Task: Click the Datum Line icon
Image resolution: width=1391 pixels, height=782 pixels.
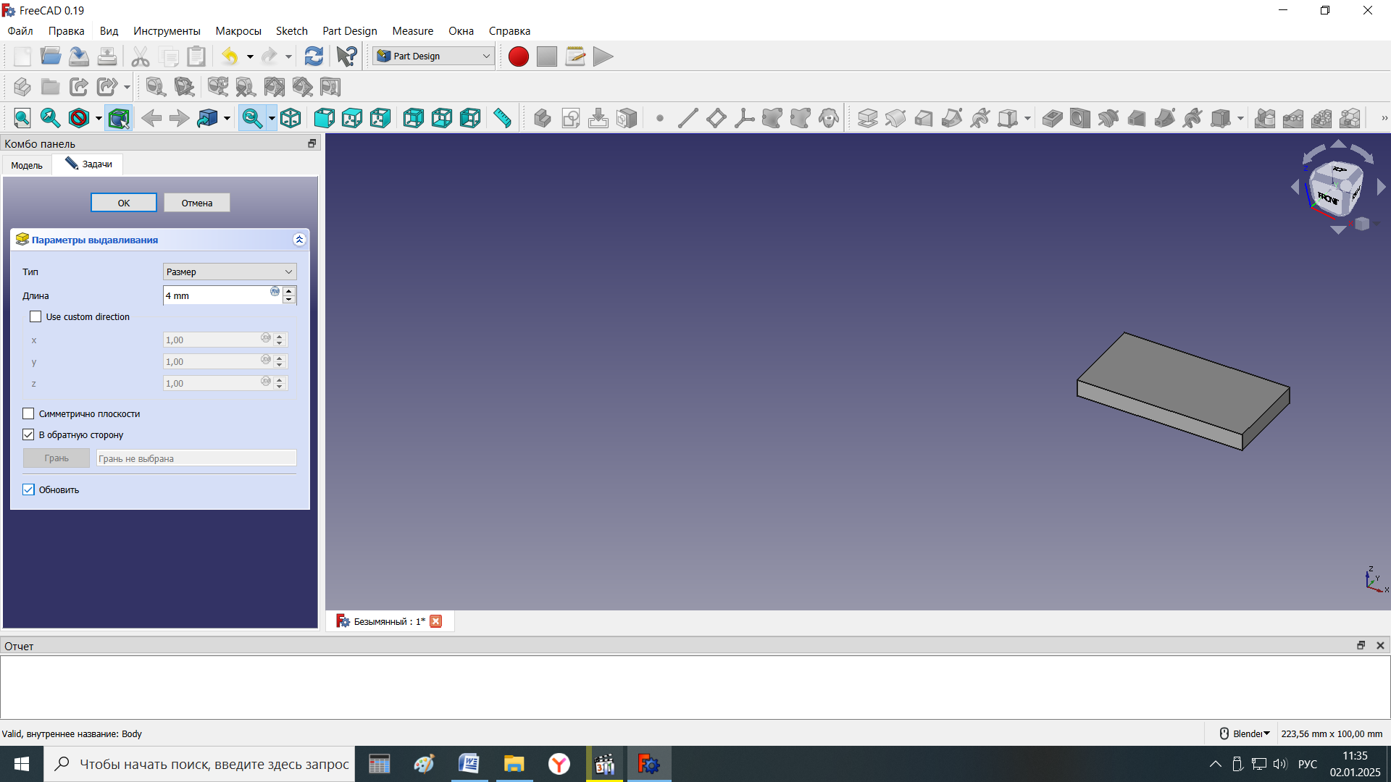Action: coord(688,118)
